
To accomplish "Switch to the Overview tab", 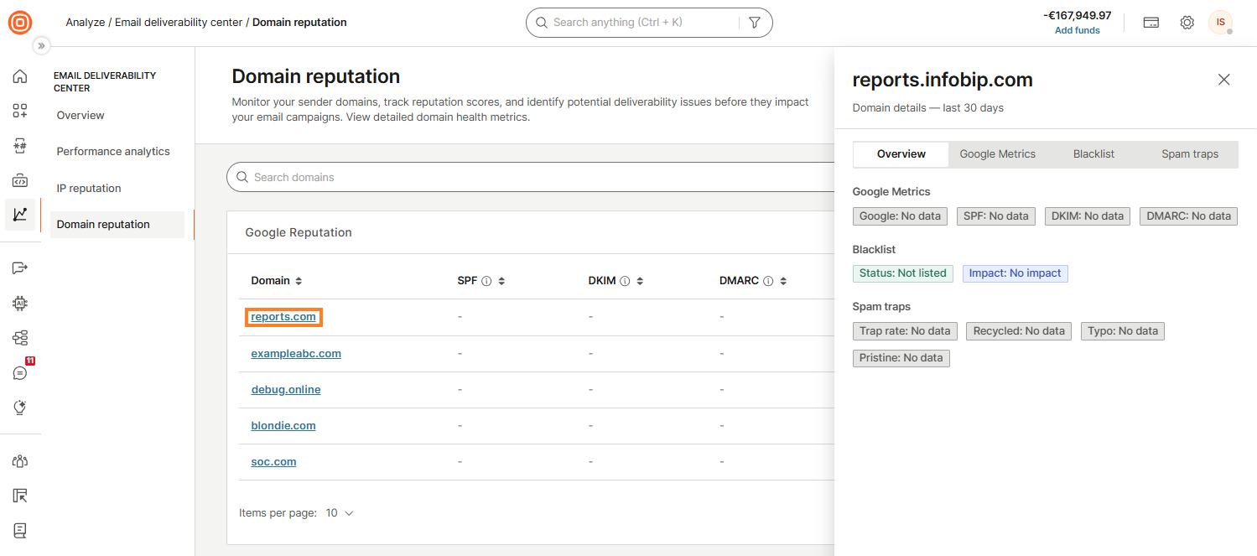I will click(x=901, y=154).
